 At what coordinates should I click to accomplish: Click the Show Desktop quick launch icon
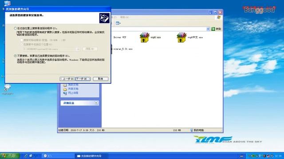(x=31, y=156)
